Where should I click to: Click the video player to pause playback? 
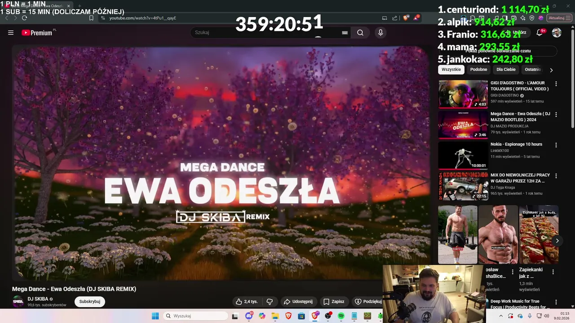[221, 163]
